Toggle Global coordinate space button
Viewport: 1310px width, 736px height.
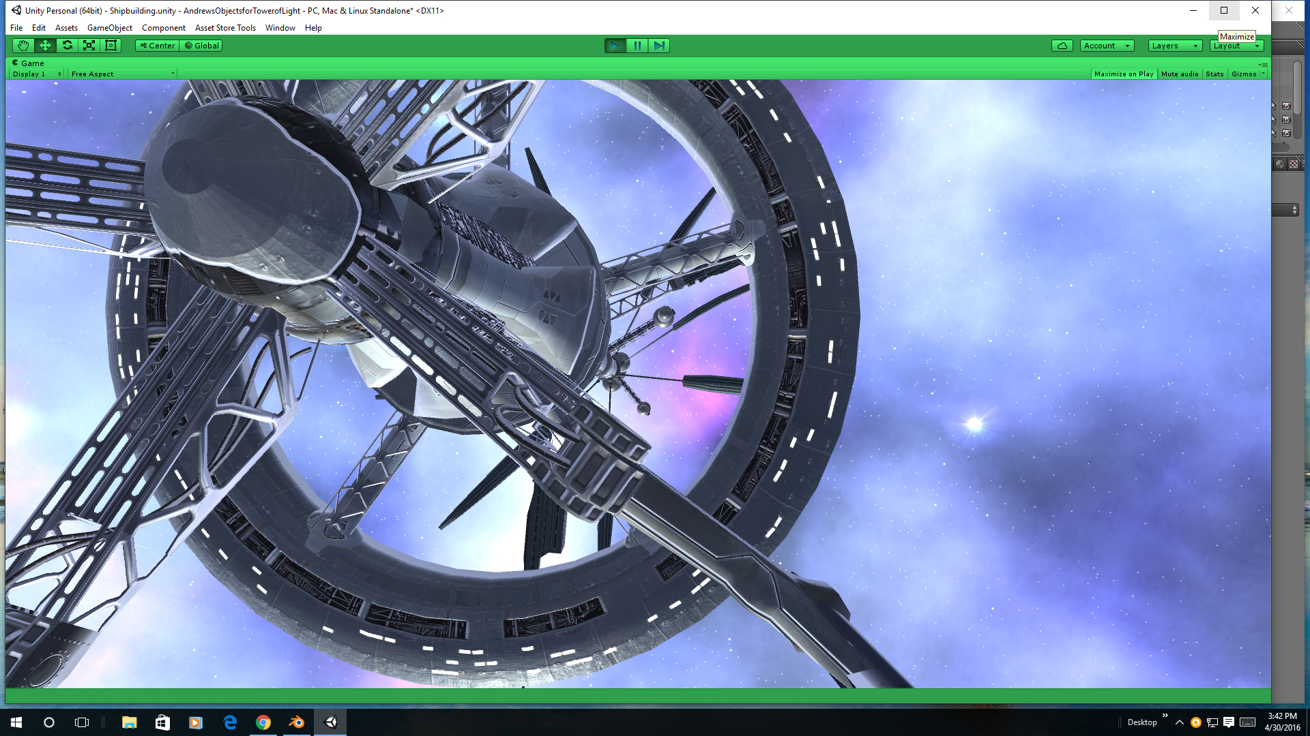tap(201, 46)
